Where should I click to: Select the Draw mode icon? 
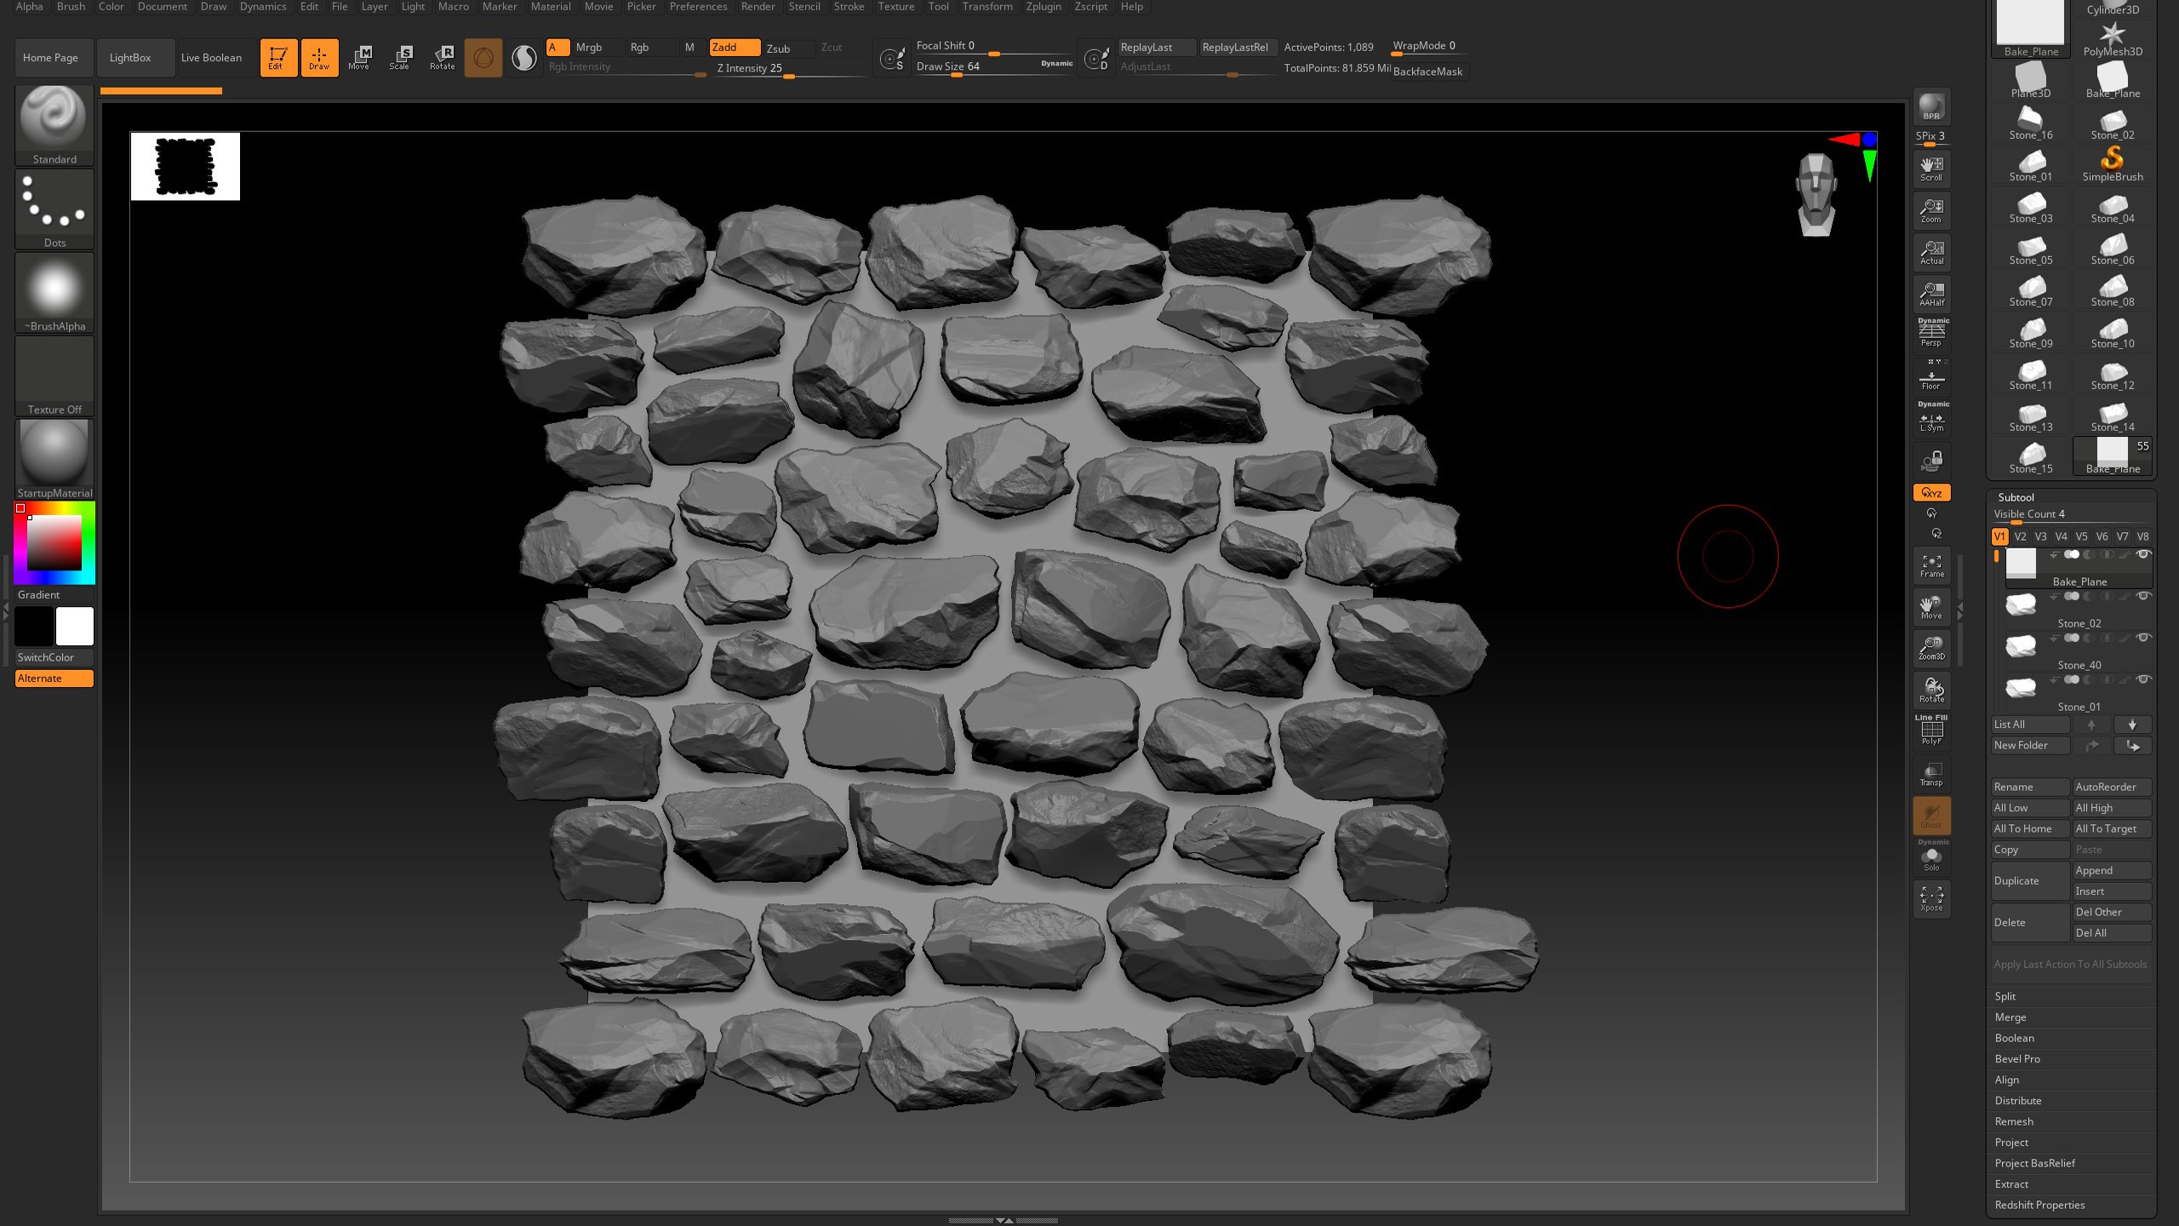pos(319,57)
